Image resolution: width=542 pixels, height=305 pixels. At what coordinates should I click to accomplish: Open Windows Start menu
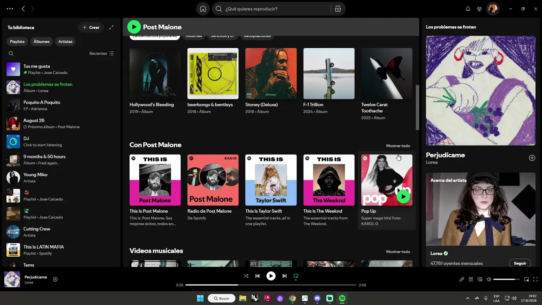(x=200, y=298)
